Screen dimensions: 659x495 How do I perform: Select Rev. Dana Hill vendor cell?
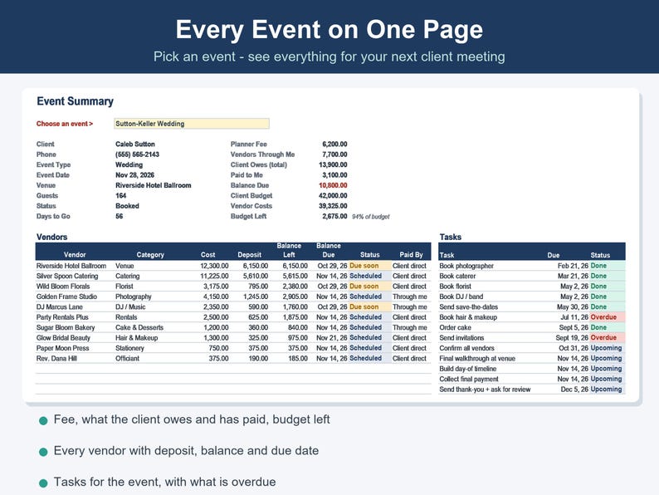tap(56, 358)
